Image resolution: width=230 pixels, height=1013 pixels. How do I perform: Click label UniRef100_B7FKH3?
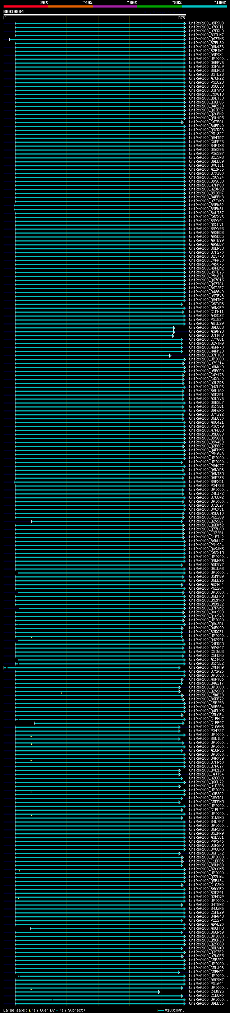coord(206,335)
